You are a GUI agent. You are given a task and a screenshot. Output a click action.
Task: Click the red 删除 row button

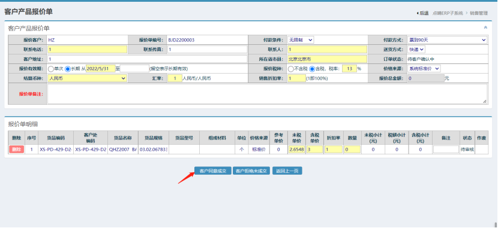17,150
